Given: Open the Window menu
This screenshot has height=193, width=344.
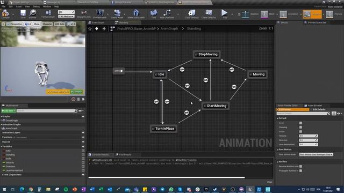Looking at the screenshot, I should (47, 6).
